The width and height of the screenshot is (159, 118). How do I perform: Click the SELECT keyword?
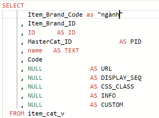click(x=13, y=5)
